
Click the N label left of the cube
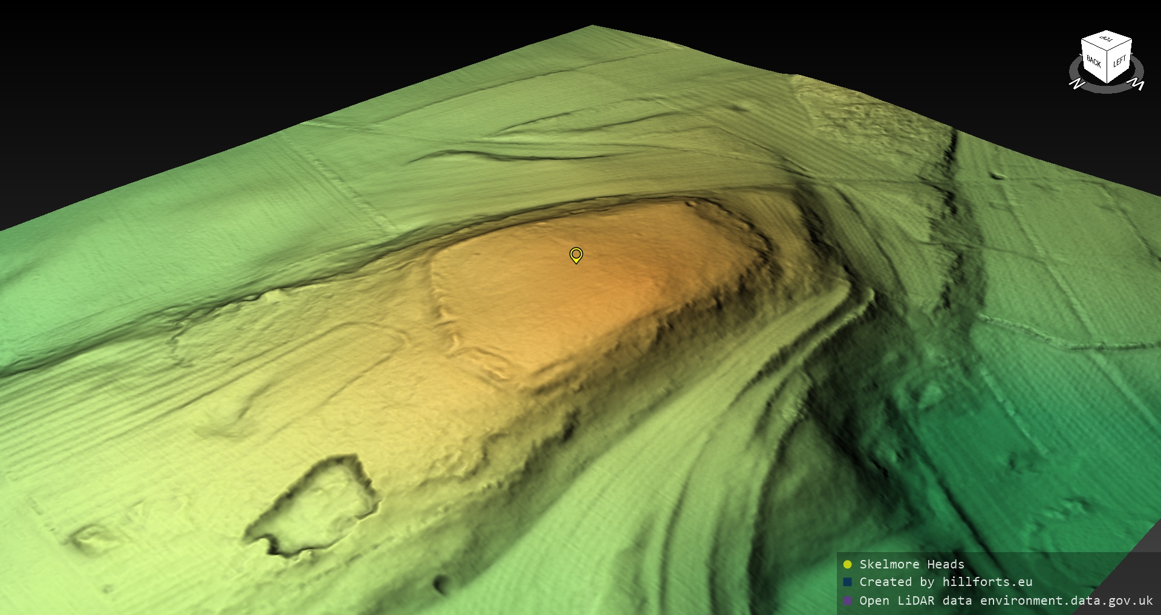point(1076,85)
